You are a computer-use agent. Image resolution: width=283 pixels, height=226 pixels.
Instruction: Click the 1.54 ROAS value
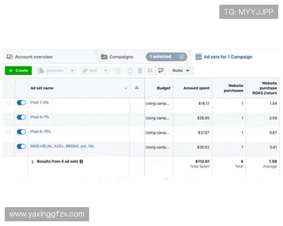[273, 104]
